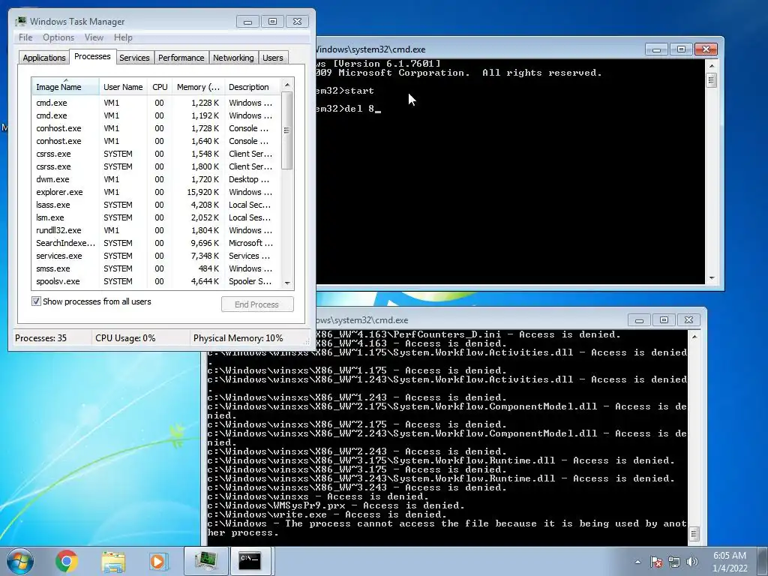Select the spoolsv.exe process row
This screenshot has width=768, height=576.
pyautogui.click(x=156, y=281)
